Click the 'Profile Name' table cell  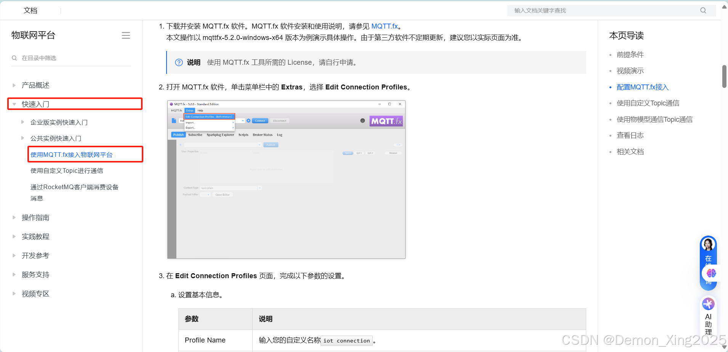[x=215, y=340]
